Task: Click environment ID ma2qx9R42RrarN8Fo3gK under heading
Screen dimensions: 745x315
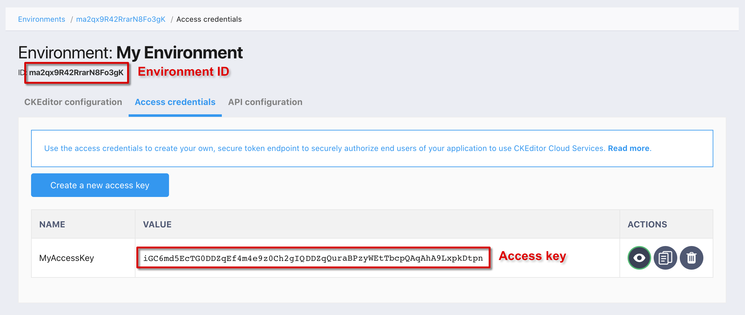Action: (x=76, y=73)
